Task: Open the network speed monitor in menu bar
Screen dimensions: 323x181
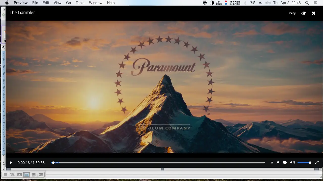Action: [233, 3]
